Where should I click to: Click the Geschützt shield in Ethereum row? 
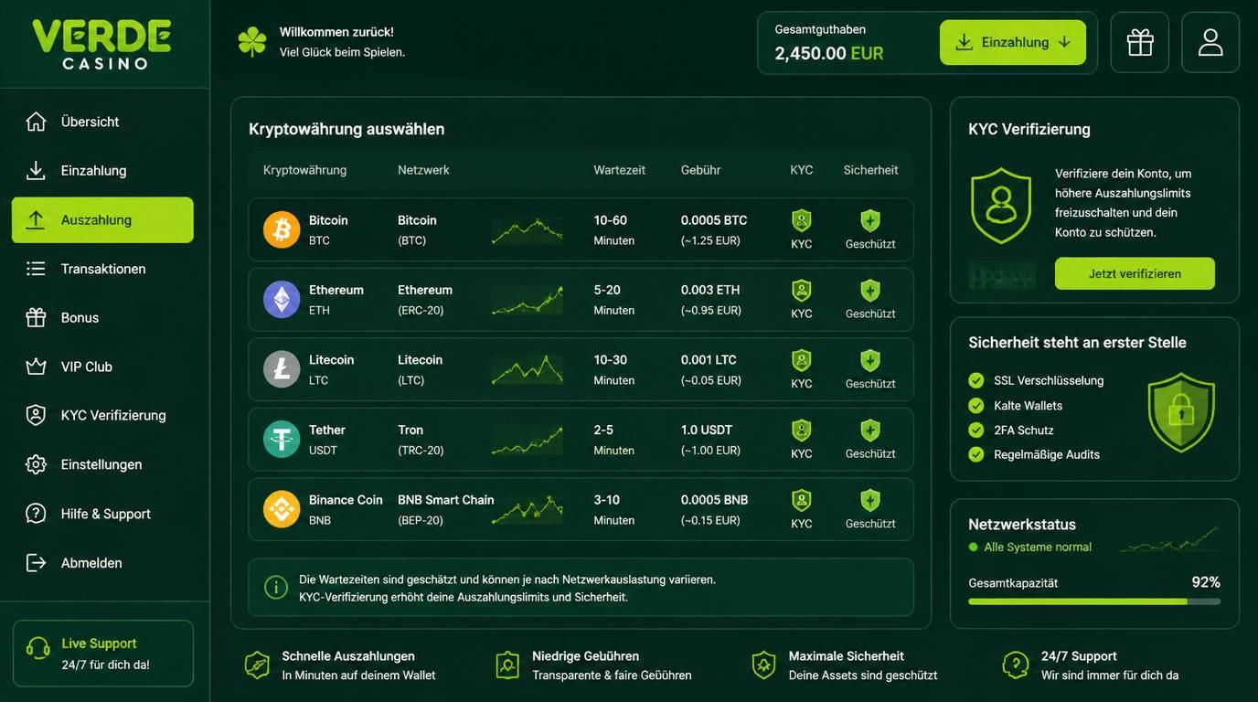870,291
